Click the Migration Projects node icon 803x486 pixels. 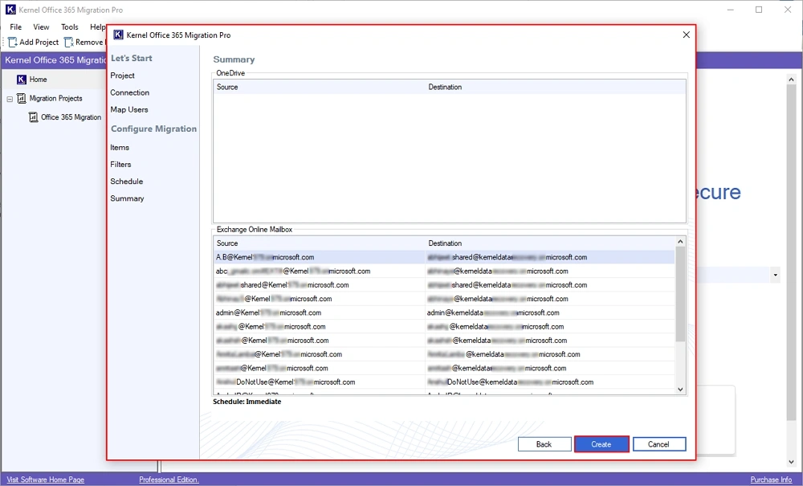coord(22,98)
